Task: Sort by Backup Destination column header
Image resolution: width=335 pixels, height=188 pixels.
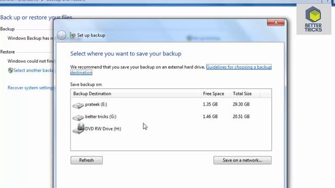Action: coord(136,93)
